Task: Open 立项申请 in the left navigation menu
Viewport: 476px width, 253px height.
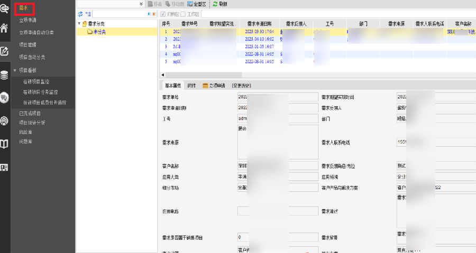Action: pos(28,20)
